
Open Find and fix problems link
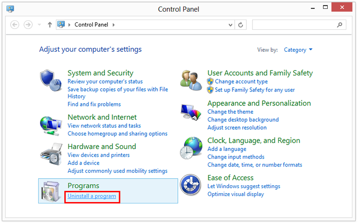point(94,105)
